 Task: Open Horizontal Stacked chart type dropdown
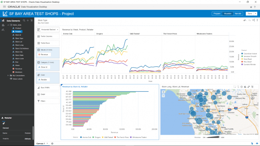48,30
